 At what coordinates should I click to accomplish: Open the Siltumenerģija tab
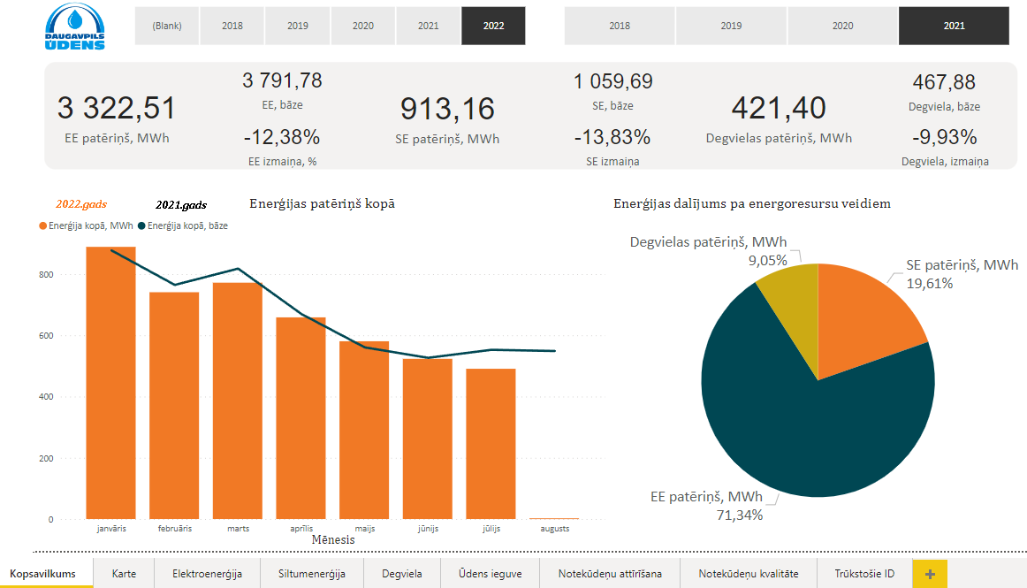click(x=311, y=574)
